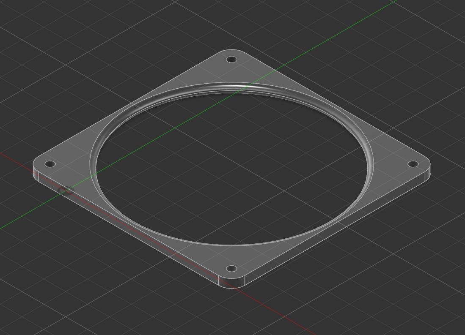Select the mounting hole at the rear corner

click(231, 60)
